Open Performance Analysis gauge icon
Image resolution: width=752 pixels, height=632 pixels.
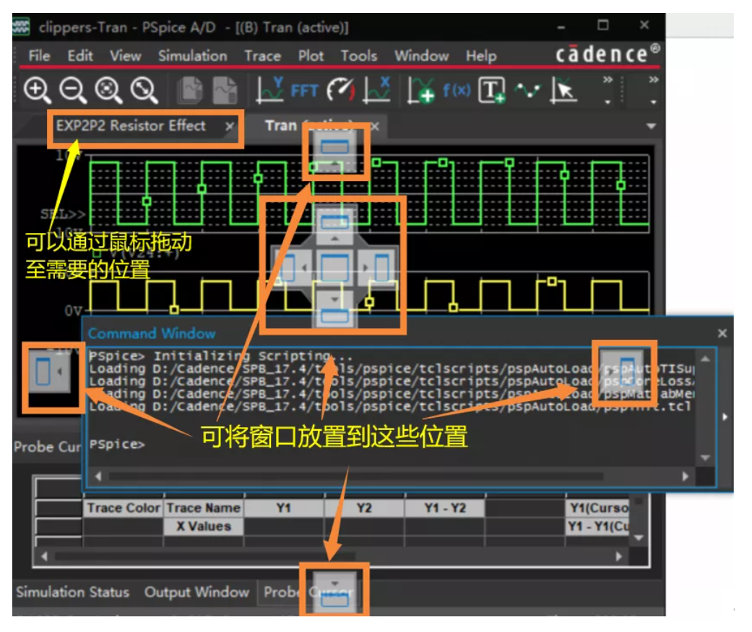340,90
